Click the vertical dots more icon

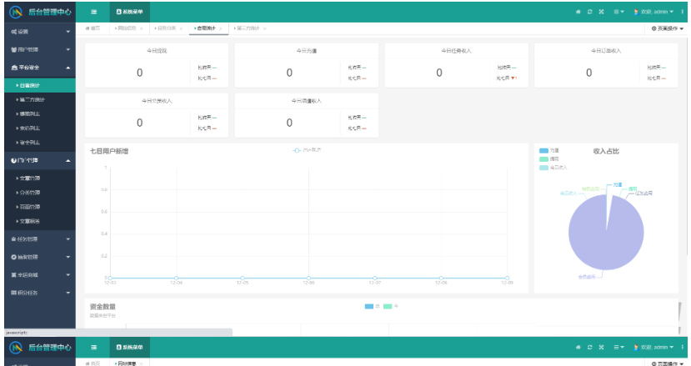[x=682, y=12]
